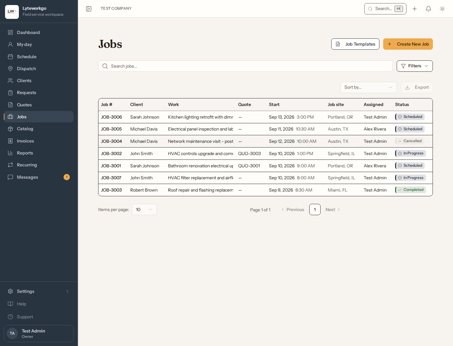Screen dimensions: 453x346
Task: Go to My day in sidebar
Action: (x=39, y=44)
